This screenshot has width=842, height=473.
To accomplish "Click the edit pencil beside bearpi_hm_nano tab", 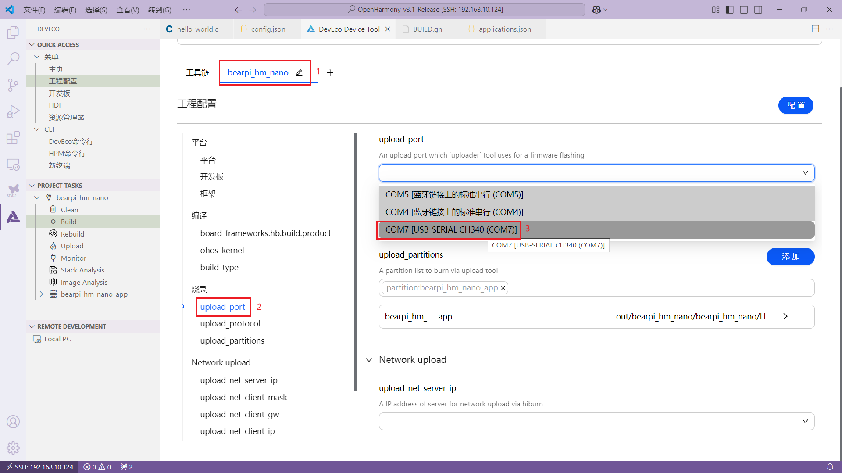I will point(299,73).
